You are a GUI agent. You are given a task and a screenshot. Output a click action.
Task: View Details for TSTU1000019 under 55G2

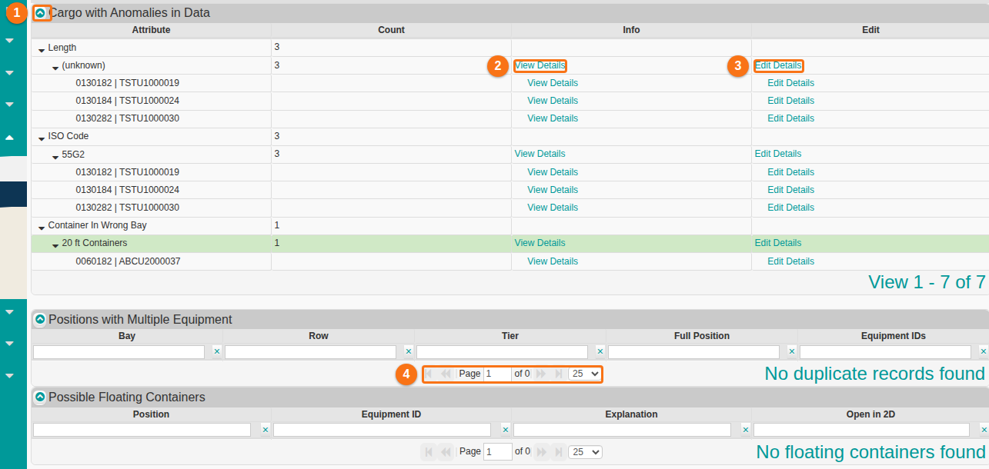click(x=553, y=172)
